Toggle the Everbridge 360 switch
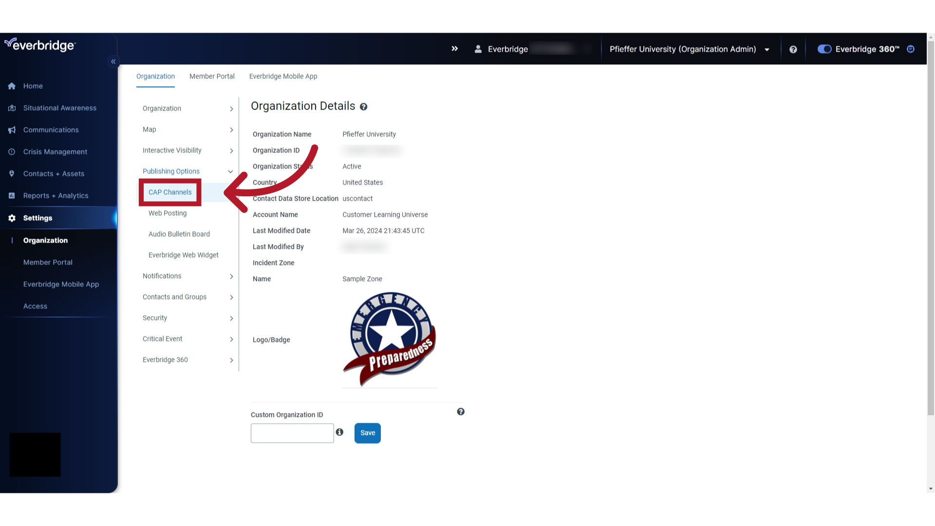The image size is (935, 526). pyautogui.click(x=823, y=49)
